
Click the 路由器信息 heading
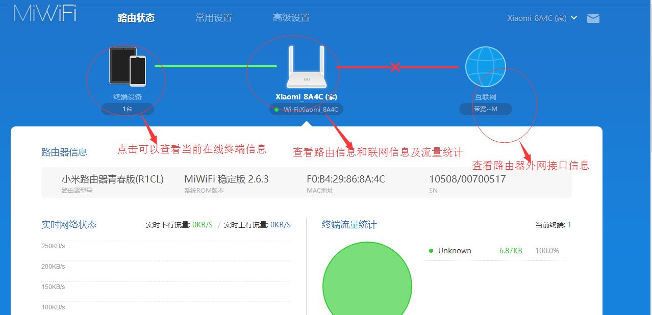click(x=64, y=152)
